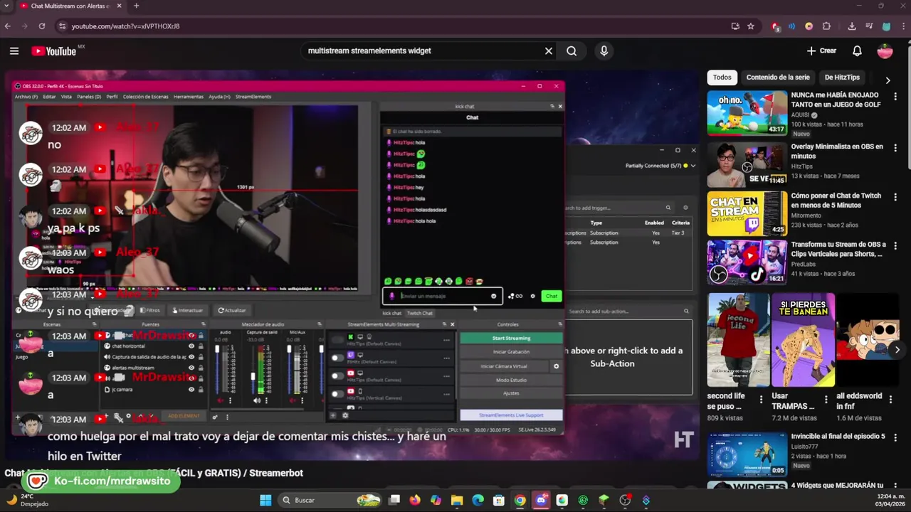The width and height of the screenshot is (911, 512).
Task: Expand the Partially Connected status dropdown
Action: tap(693, 166)
